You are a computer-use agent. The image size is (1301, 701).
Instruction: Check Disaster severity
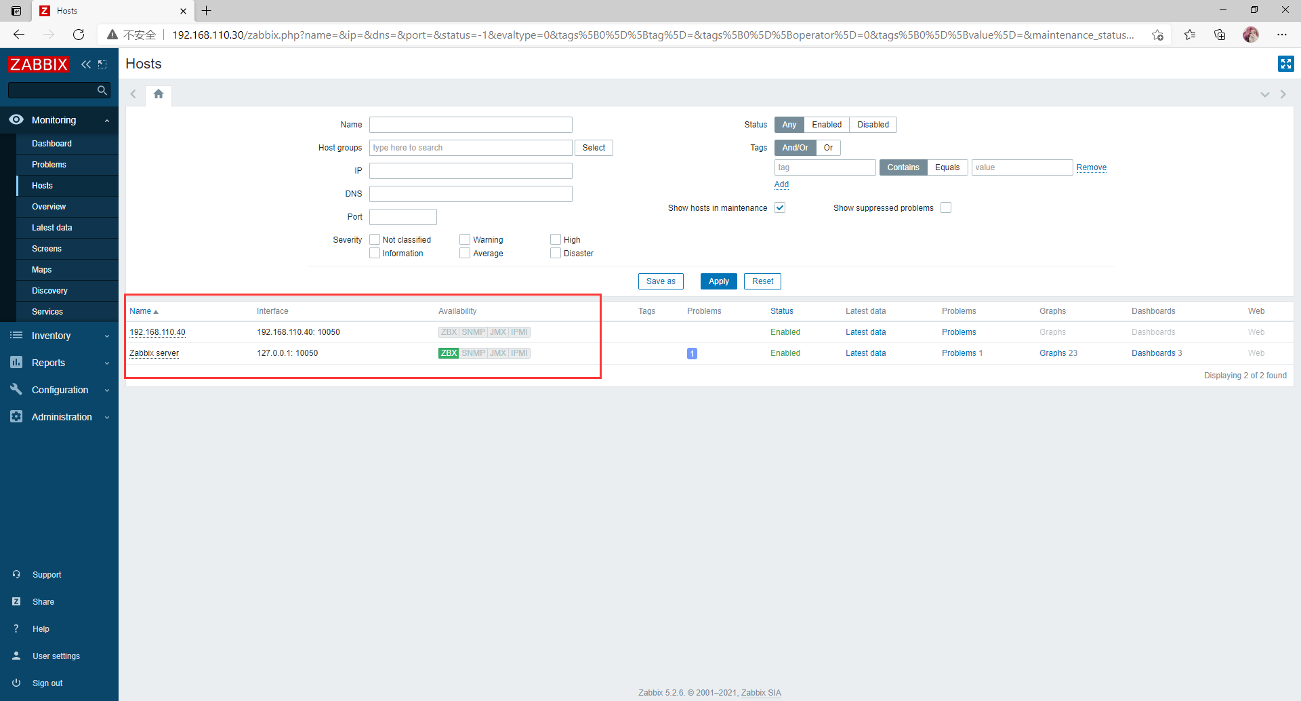tap(556, 253)
